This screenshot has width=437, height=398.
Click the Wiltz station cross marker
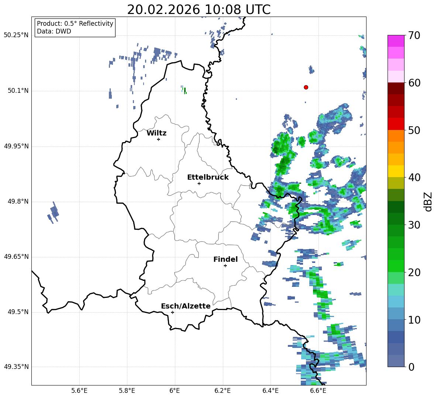(158, 139)
